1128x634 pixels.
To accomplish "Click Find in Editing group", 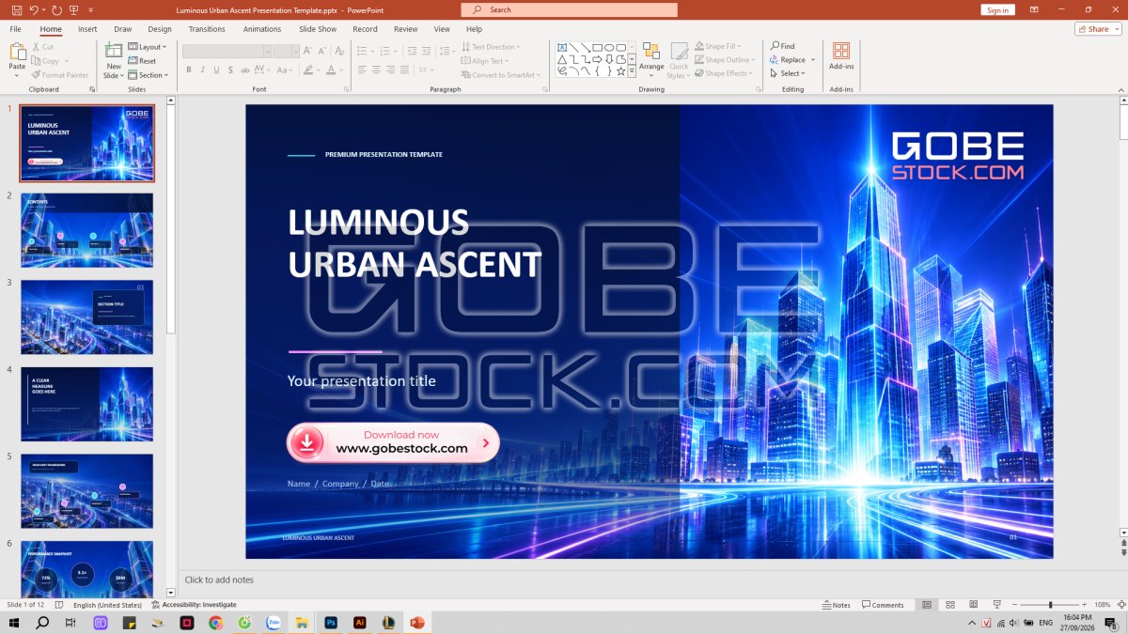I will coord(782,46).
